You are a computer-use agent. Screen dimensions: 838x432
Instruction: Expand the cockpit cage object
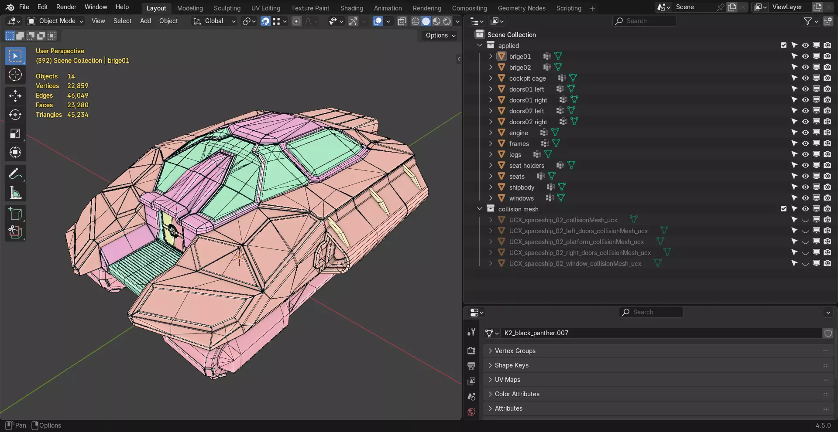click(491, 78)
